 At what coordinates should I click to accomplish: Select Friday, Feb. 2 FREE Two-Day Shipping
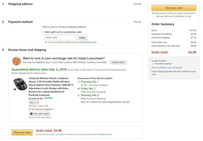(79, 88)
